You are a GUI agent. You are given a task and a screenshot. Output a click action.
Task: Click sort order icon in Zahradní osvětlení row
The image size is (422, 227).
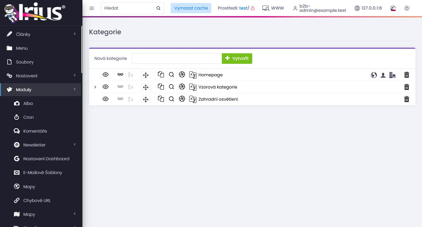click(131, 99)
